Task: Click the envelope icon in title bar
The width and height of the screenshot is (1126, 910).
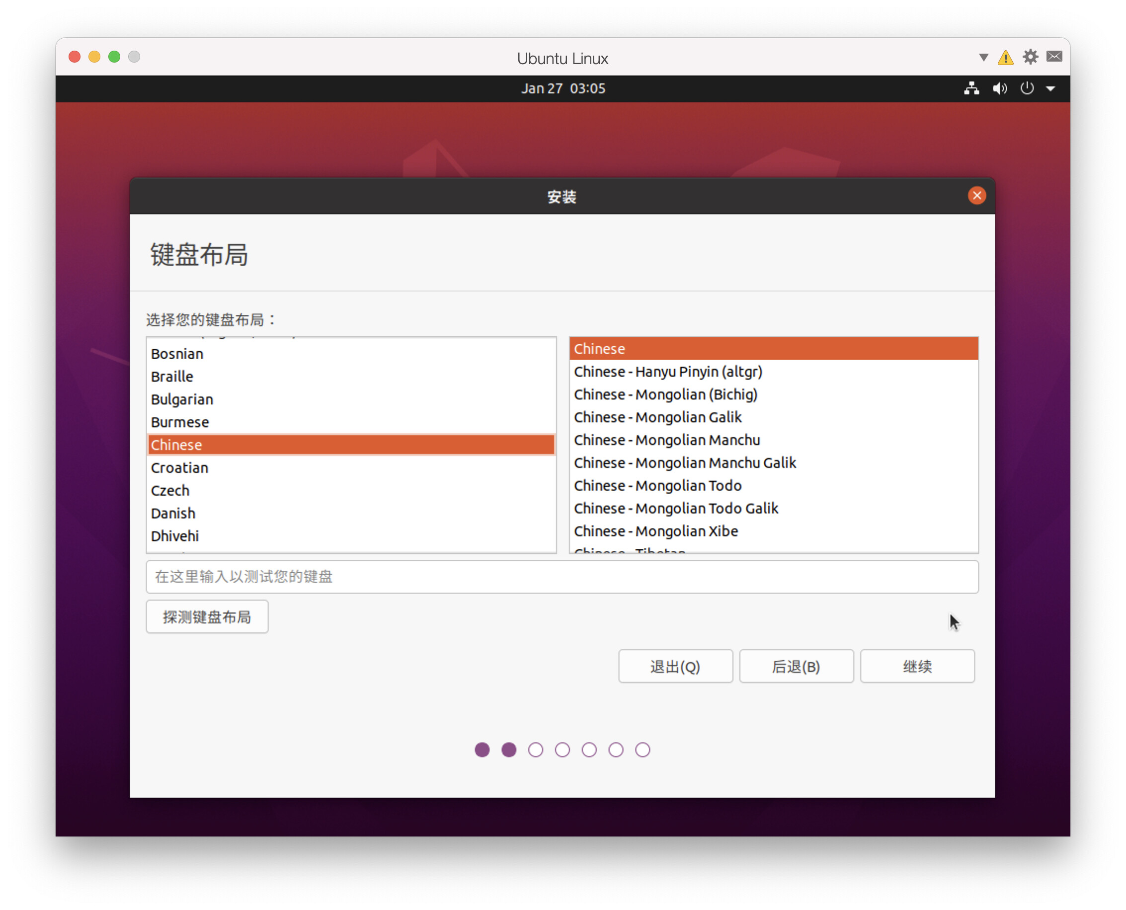Action: [1054, 57]
